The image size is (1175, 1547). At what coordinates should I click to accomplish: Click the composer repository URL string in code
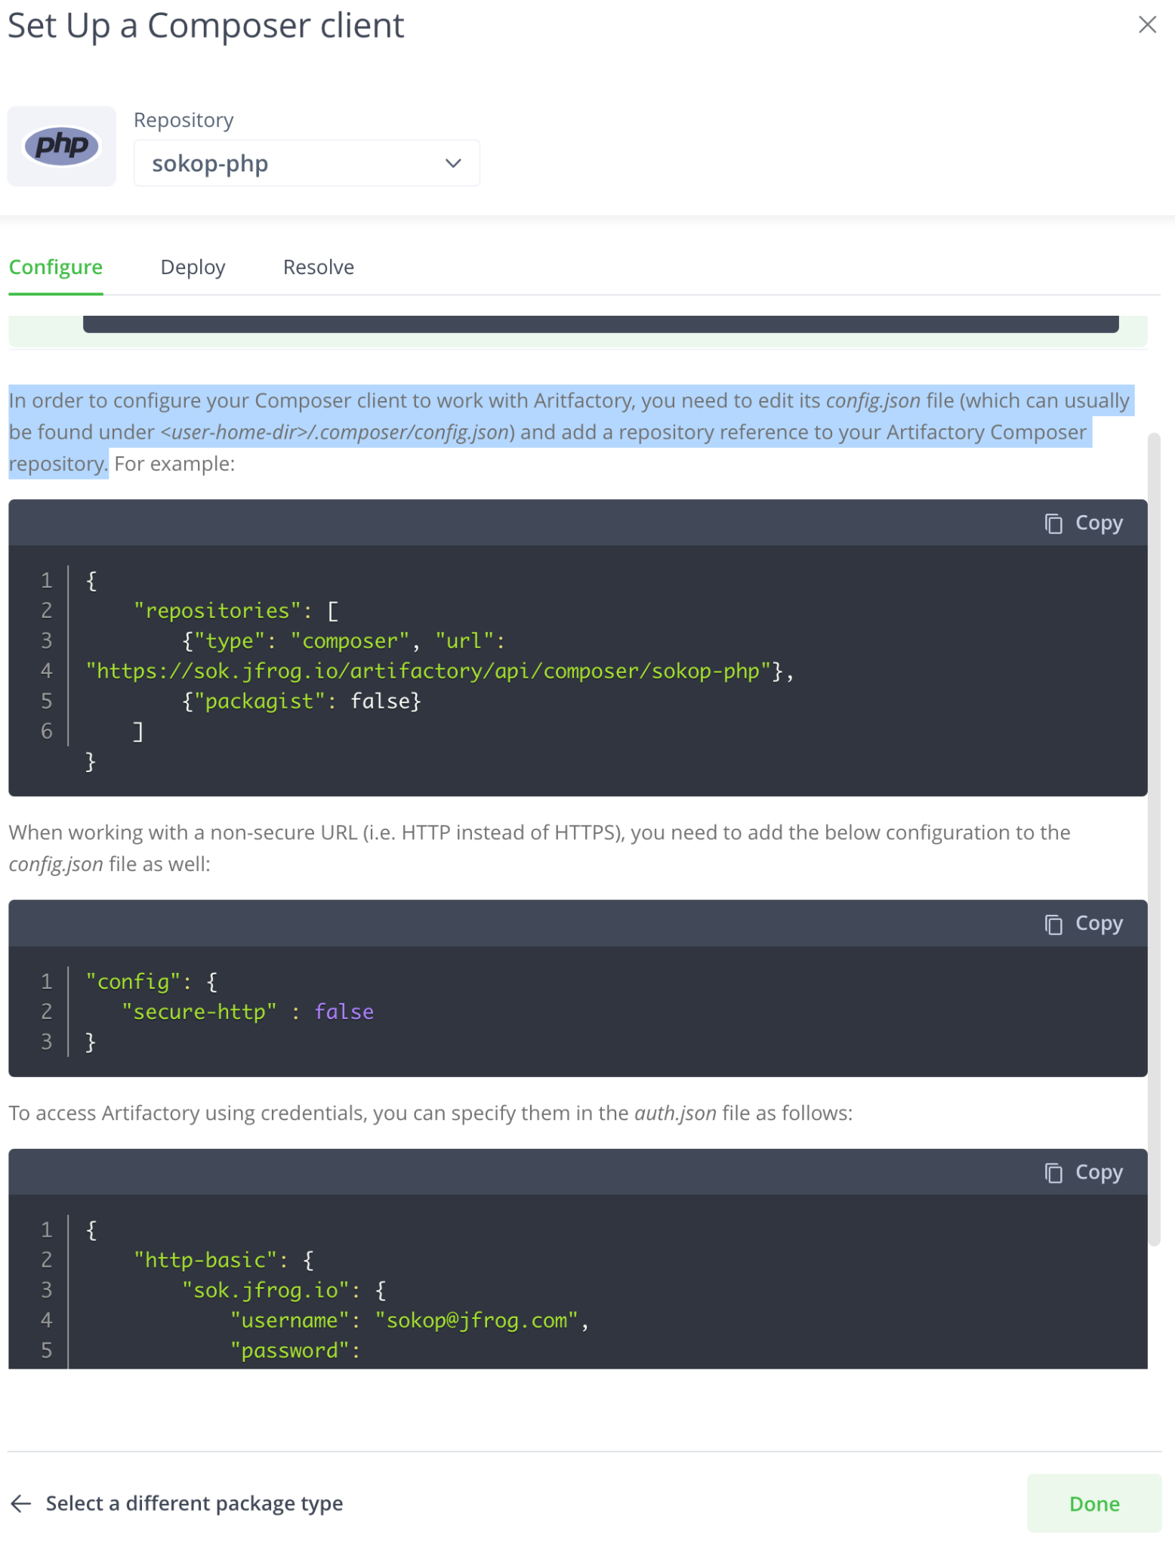pos(428,671)
